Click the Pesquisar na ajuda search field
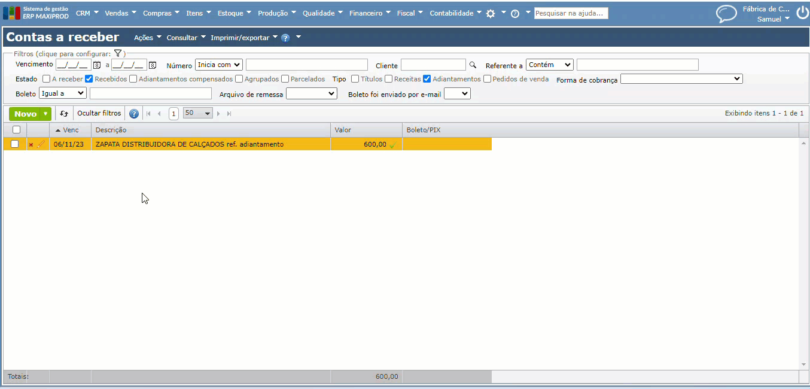This screenshot has width=810, height=389. [571, 13]
